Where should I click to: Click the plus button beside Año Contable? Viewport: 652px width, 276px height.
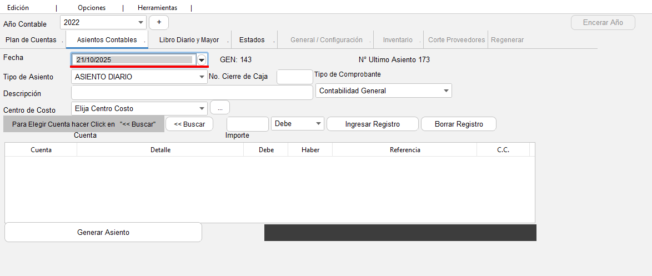click(159, 22)
